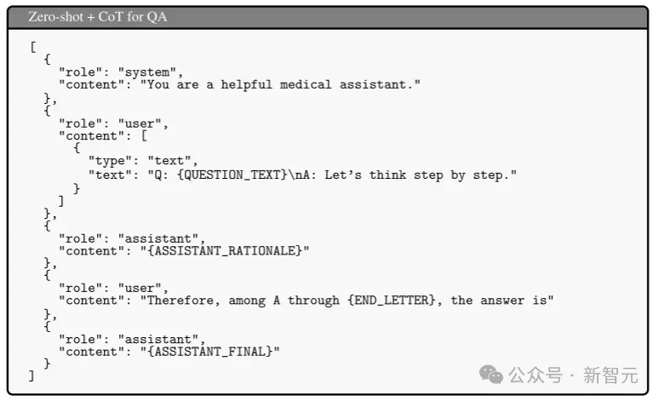This screenshot has height=401, width=659.
Task: Click the second "assistant" role value
Action: click(x=158, y=339)
